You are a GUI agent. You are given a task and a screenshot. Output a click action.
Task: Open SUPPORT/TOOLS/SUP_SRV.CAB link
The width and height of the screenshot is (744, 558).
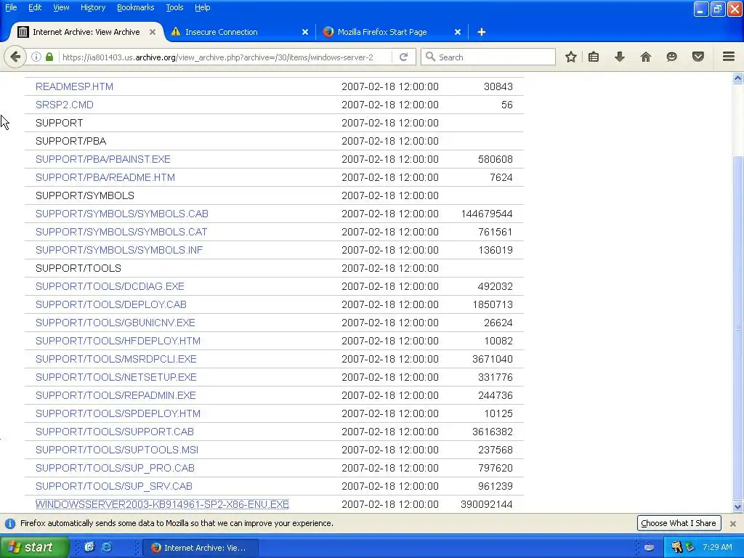pos(114,486)
